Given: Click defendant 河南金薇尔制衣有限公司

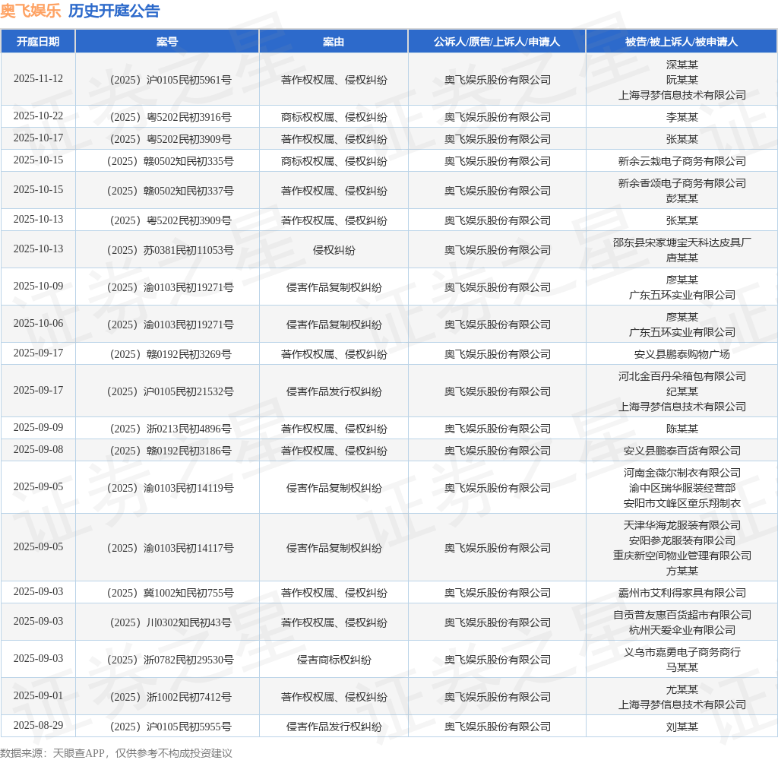Looking at the screenshot, I should click(682, 473).
